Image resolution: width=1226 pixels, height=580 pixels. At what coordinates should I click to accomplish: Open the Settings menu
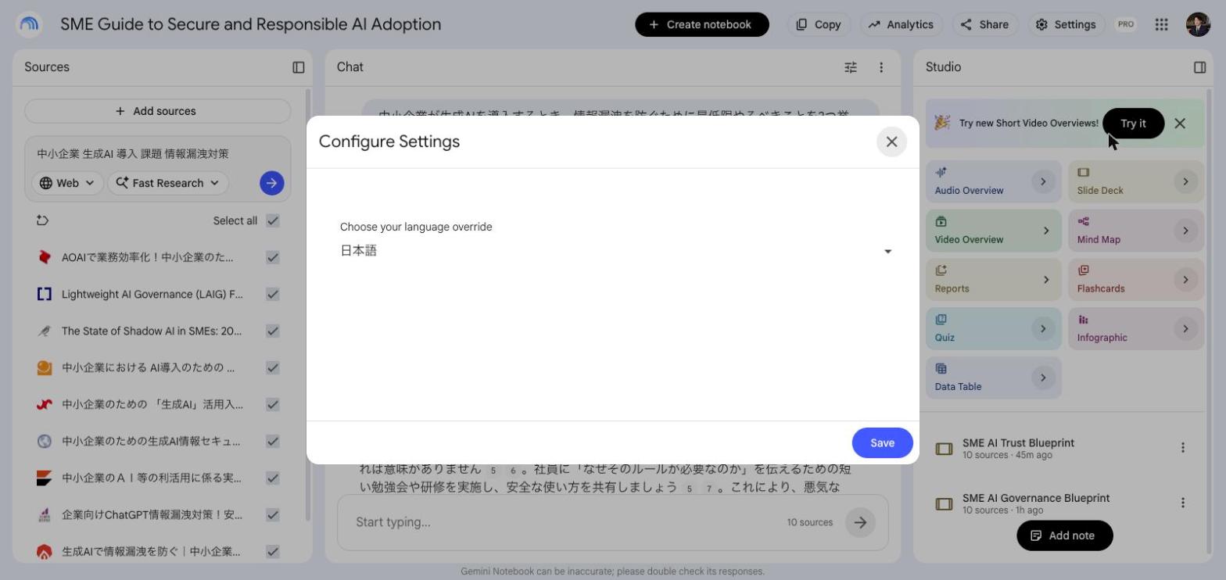point(1066,24)
